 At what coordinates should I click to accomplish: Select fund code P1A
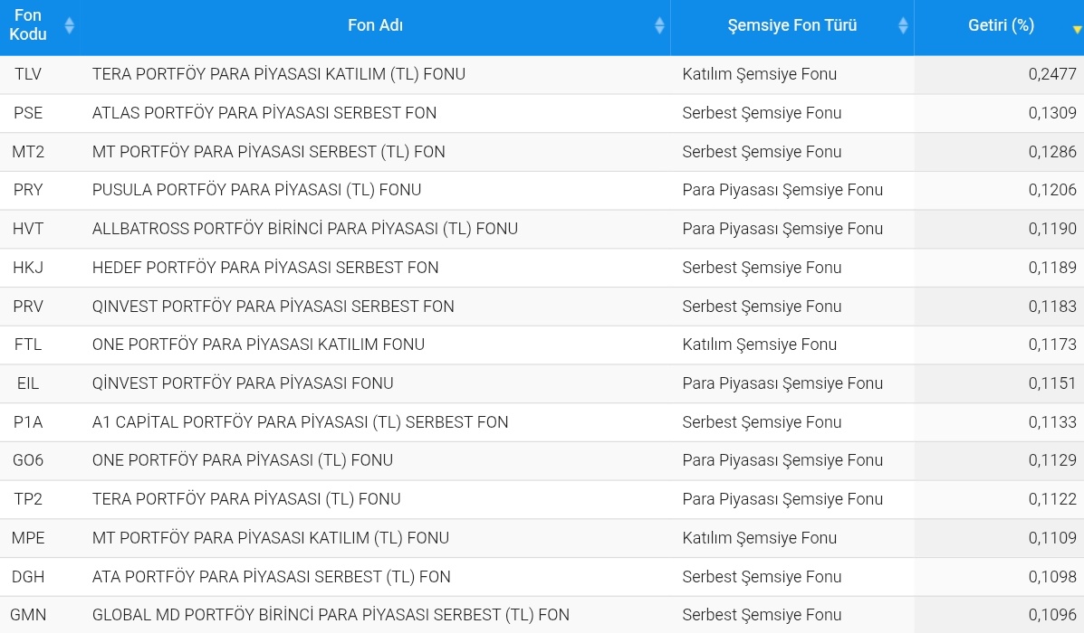[28, 421]
